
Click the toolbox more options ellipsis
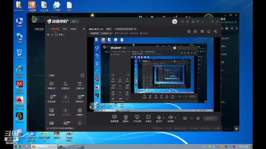[x=82, y=75]
